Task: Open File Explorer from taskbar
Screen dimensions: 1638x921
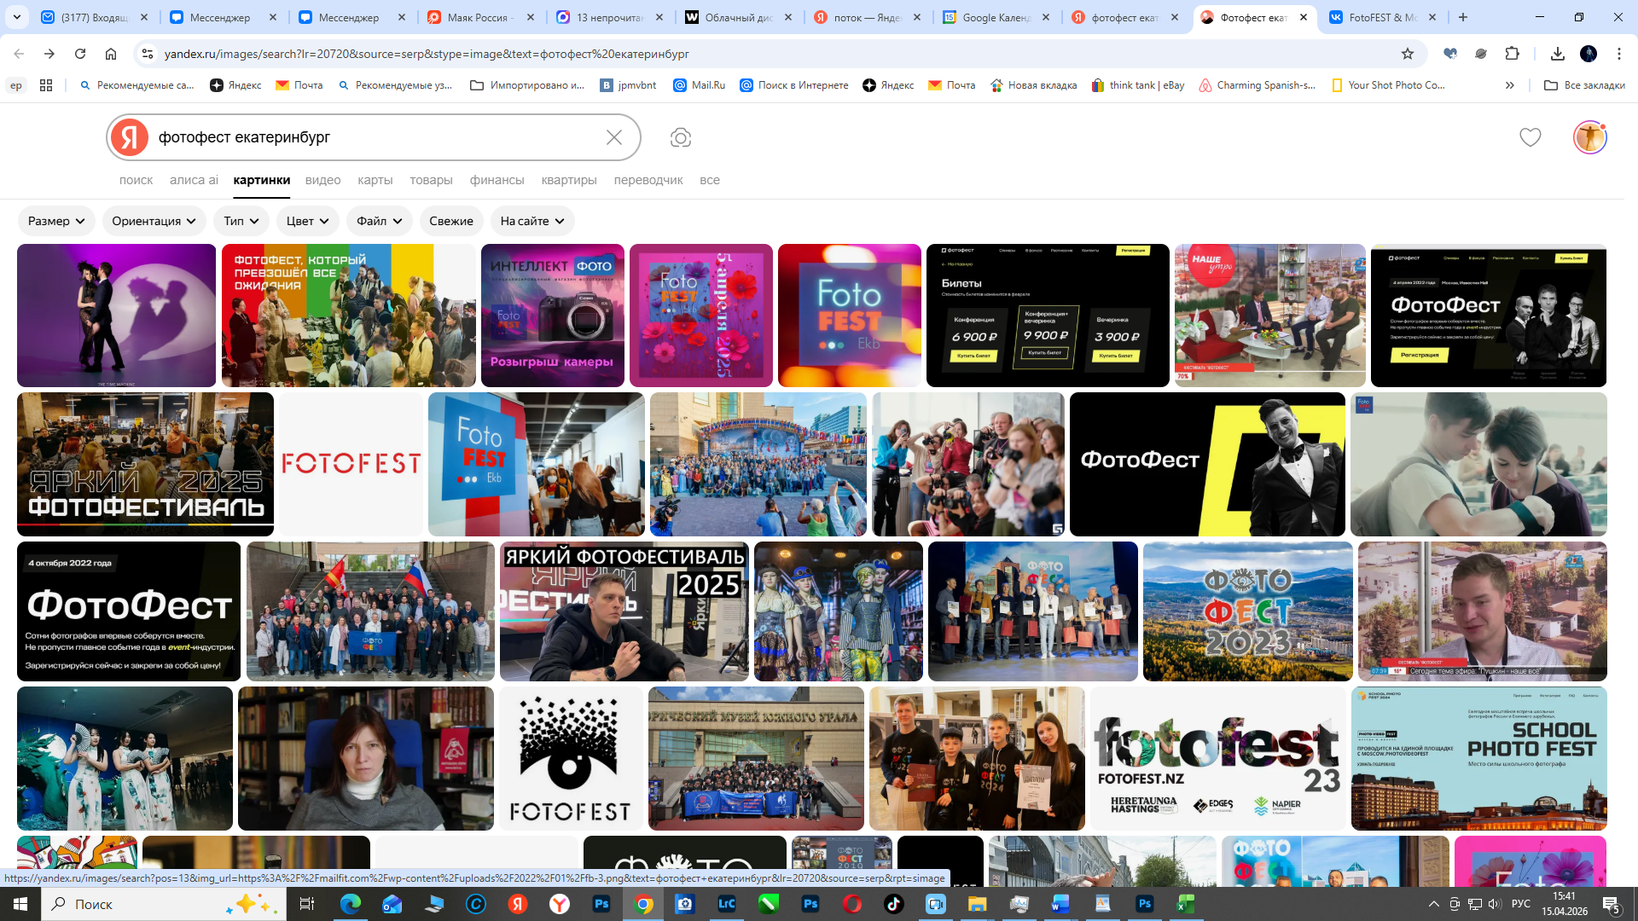Action: [x=977, y=904]
